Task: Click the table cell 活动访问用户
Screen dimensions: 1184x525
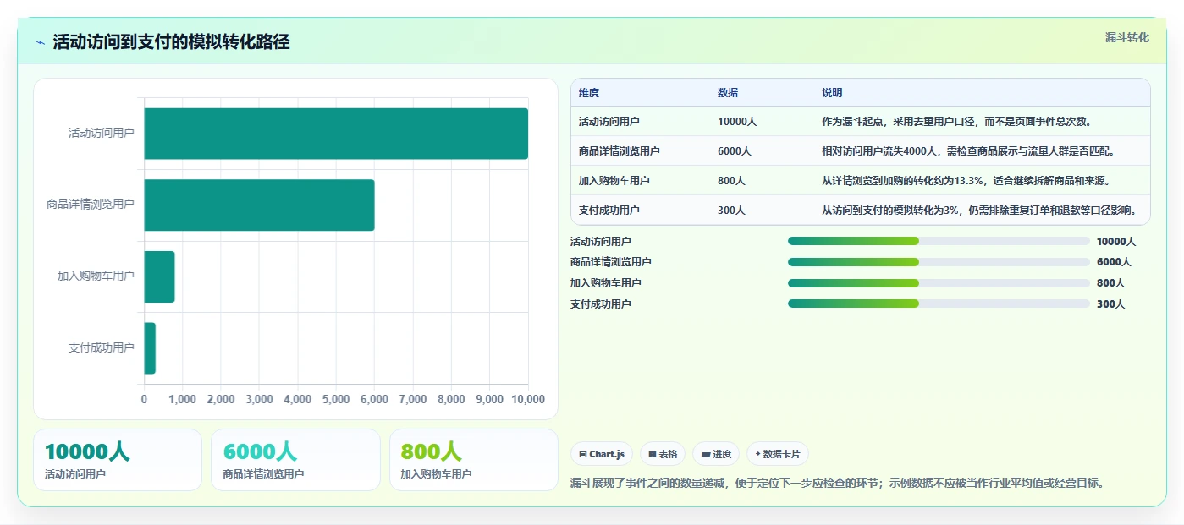Action: click(x=609, y=122)
